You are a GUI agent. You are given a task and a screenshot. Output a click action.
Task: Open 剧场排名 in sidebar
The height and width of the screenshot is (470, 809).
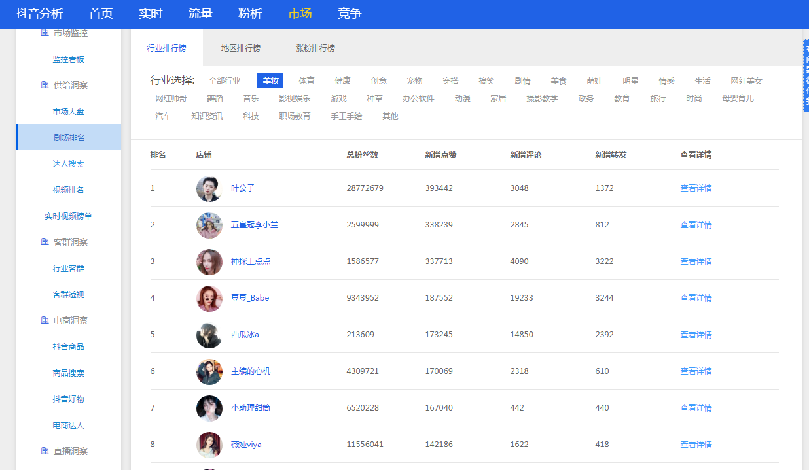click(69, 137)
